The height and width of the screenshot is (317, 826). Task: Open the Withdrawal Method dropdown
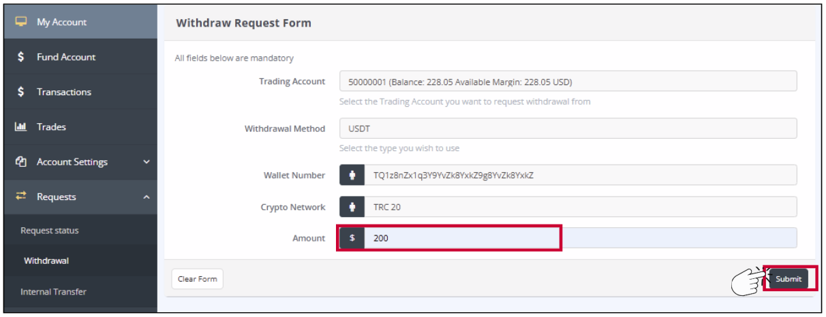tap(567, 128)
